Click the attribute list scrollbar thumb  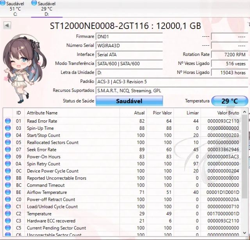pyautogui.click(x=245, y=156)
